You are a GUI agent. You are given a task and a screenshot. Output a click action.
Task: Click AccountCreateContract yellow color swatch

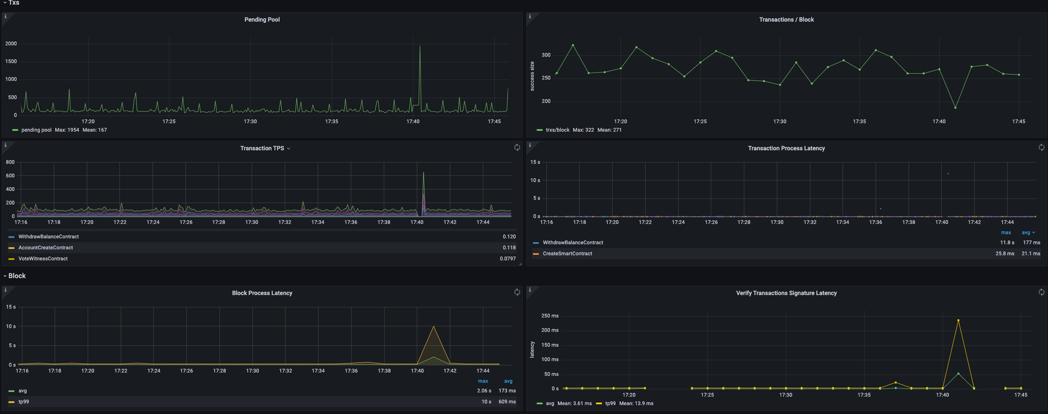point(11,248)
